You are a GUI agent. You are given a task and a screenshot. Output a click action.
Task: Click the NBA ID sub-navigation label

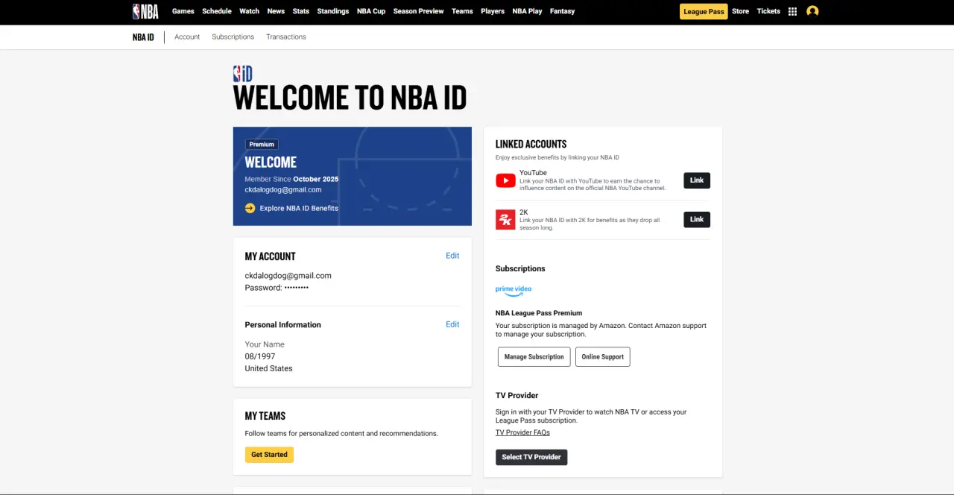pos(143,37)
